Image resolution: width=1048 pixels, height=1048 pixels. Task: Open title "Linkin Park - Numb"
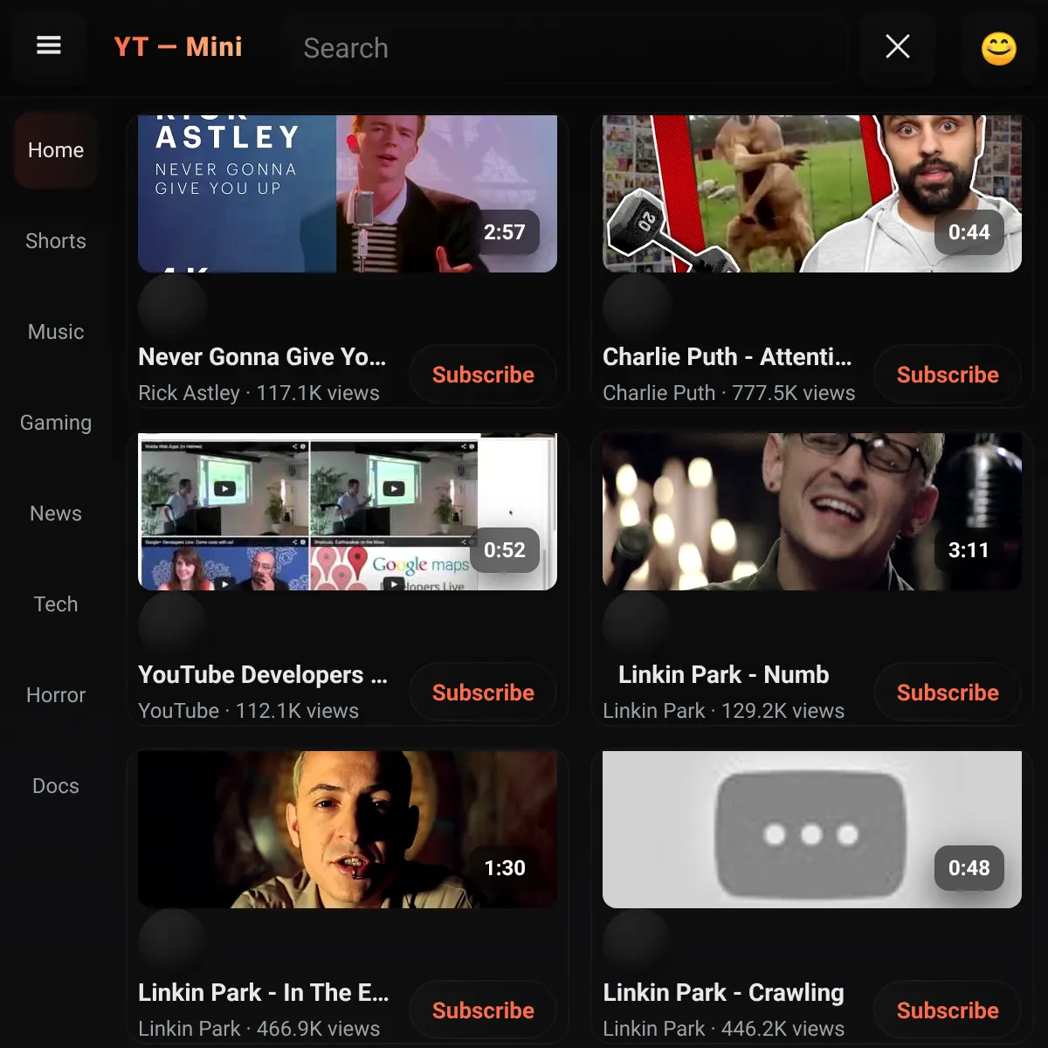coord(724,674)
